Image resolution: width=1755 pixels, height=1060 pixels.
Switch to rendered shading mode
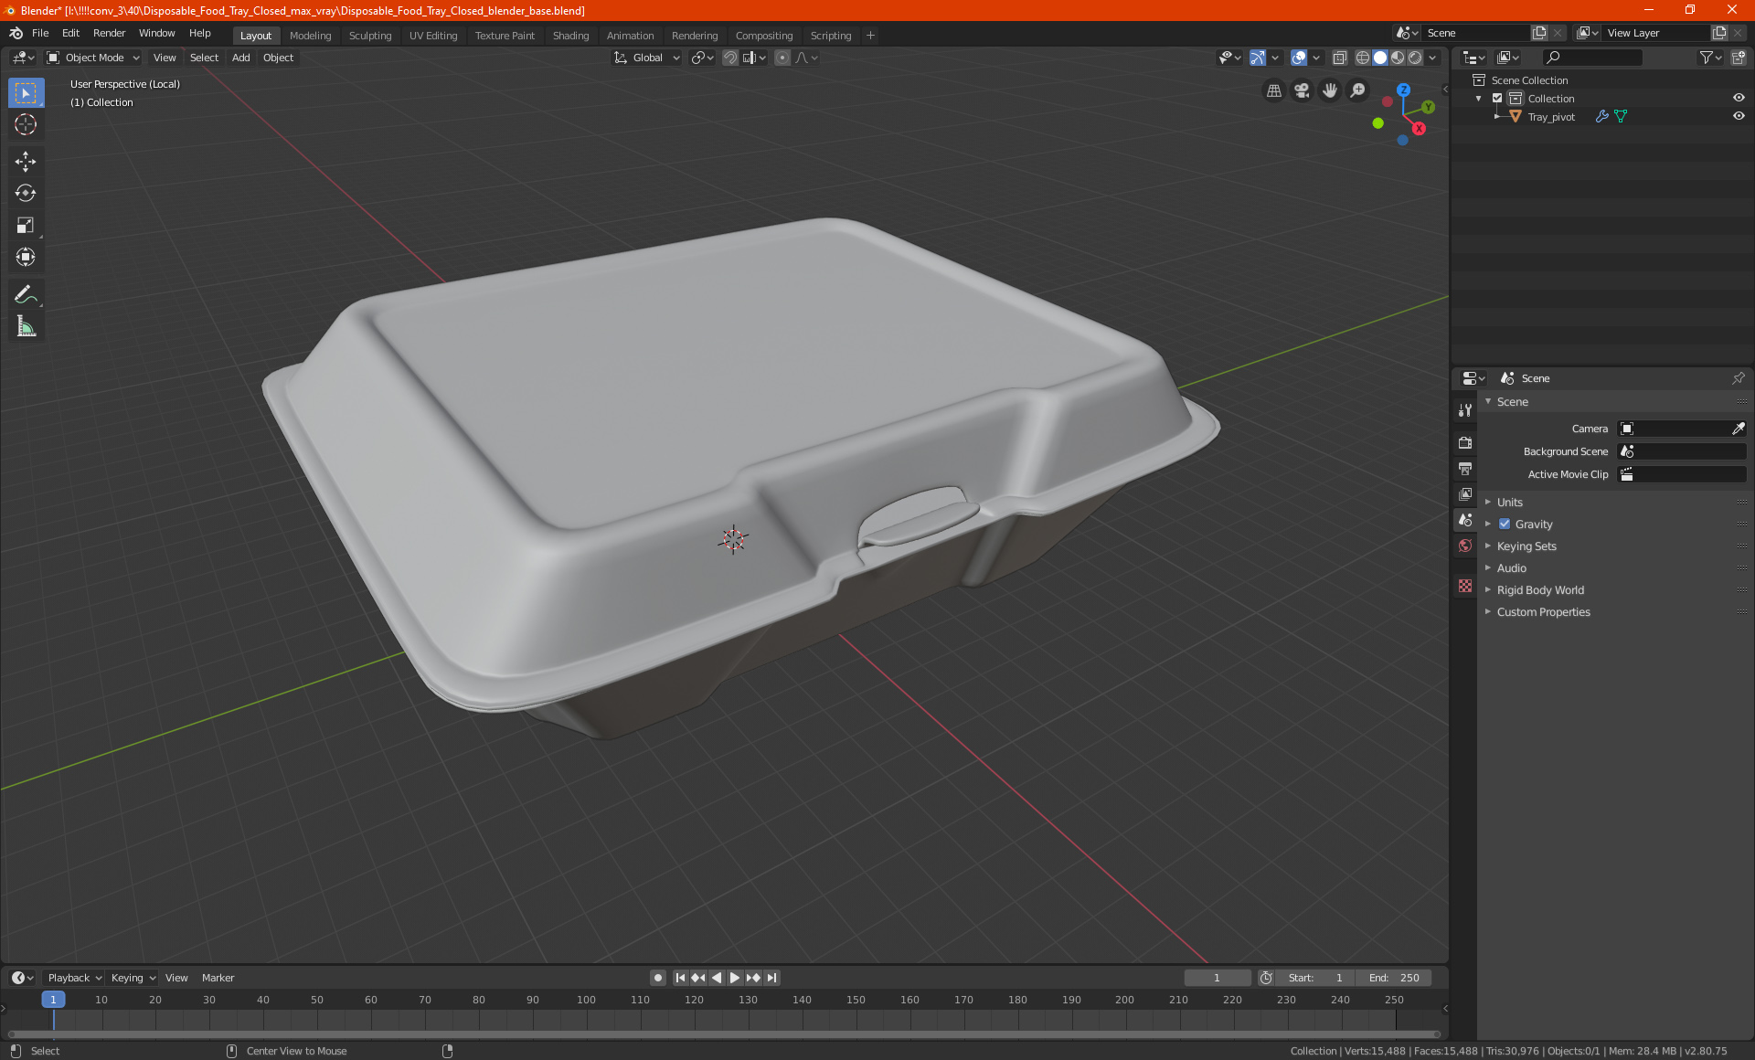pos(1415,58)
